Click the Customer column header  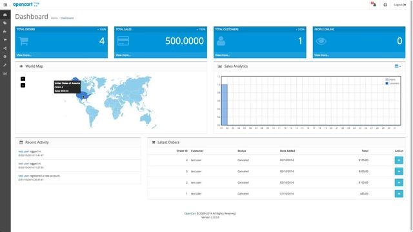coord(197,151)
